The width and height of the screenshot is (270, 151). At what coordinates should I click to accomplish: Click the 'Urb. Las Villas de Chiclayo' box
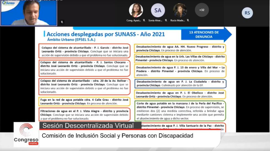(180, 58)
